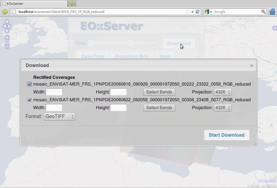Click the Width field of first coverage
Image resolution: width=277 pixels, height=188 pixels.
tap(54, 92)
